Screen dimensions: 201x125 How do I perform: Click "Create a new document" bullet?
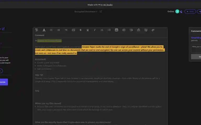48,63
